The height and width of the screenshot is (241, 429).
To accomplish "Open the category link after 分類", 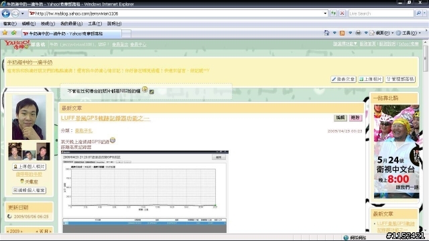I will [x=84, y=131].
